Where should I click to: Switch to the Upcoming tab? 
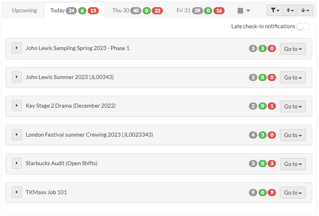pyautogui.click(x=24, y=10)
